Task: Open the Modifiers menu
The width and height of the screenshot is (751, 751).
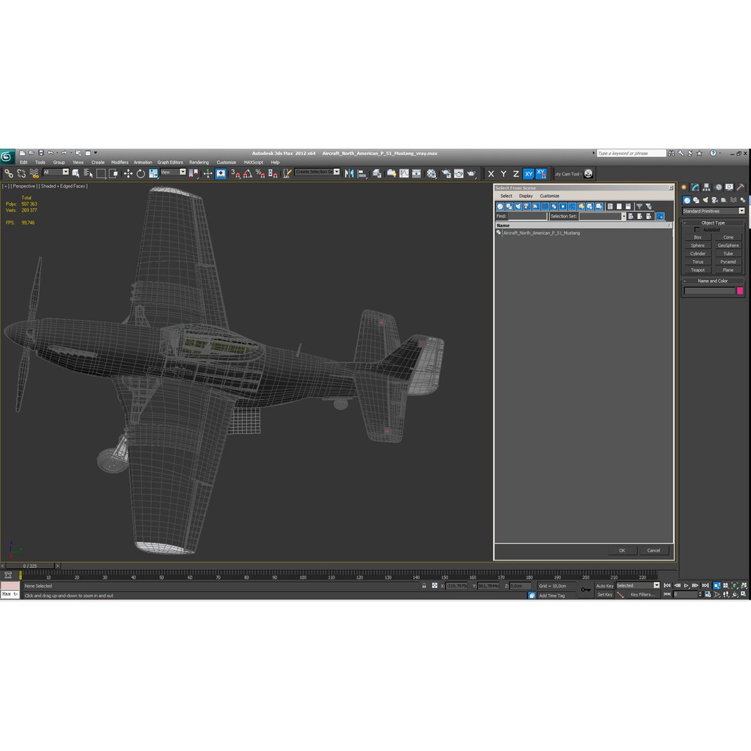Action: [120, 162]
